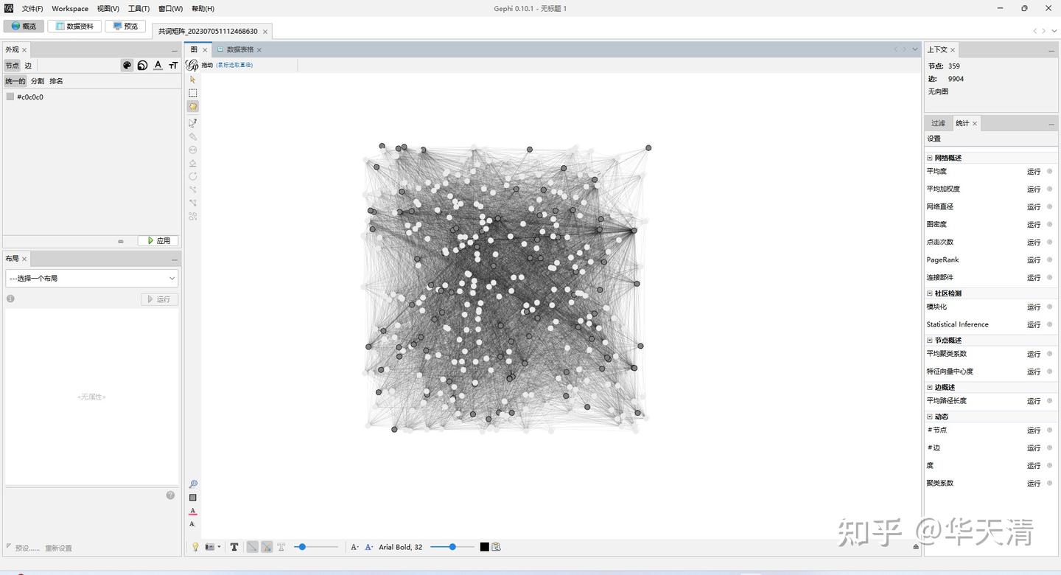
Task: Collapse the 社区检测 statistics section
Action: 930,293
